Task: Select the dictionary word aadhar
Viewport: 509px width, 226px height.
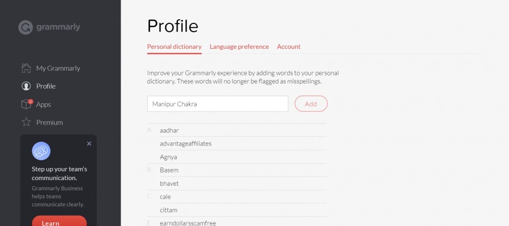Action: [169, 130]
